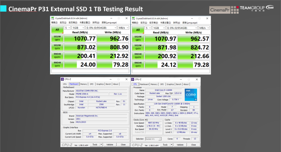
Task: Click the 4897.60 MHz core speed value
Action: pos(153,123)
